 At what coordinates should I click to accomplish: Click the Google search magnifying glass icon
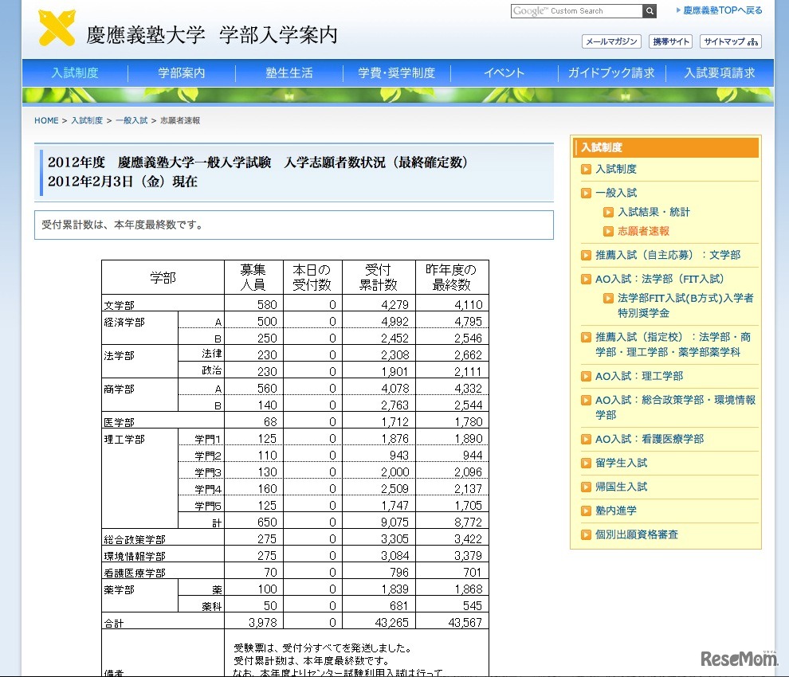649,11
